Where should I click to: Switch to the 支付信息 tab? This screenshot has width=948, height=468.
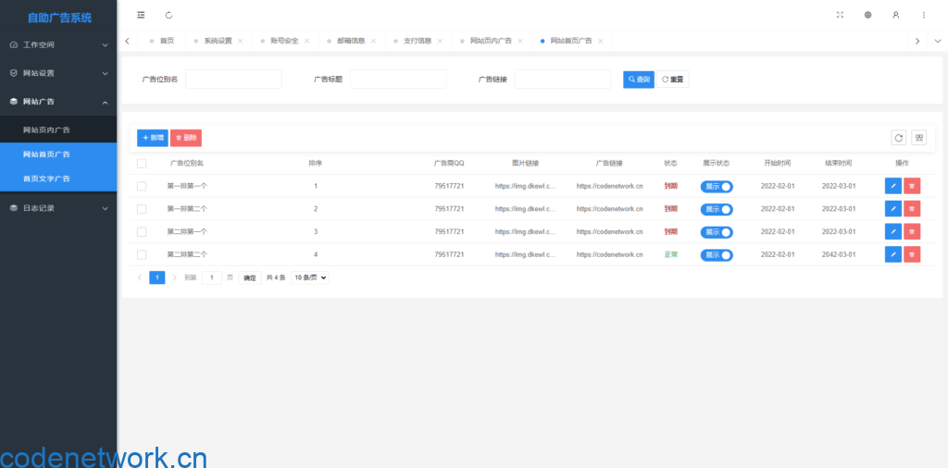pos(418,41)
